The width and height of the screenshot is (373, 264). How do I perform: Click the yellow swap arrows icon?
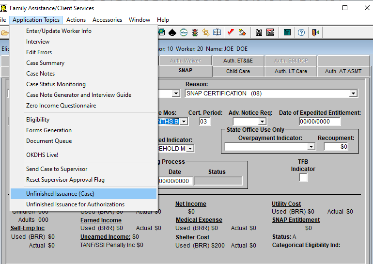pyautogui.click(x=206, y=32)
